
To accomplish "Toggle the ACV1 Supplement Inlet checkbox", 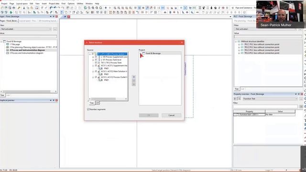I will point(96,66).
